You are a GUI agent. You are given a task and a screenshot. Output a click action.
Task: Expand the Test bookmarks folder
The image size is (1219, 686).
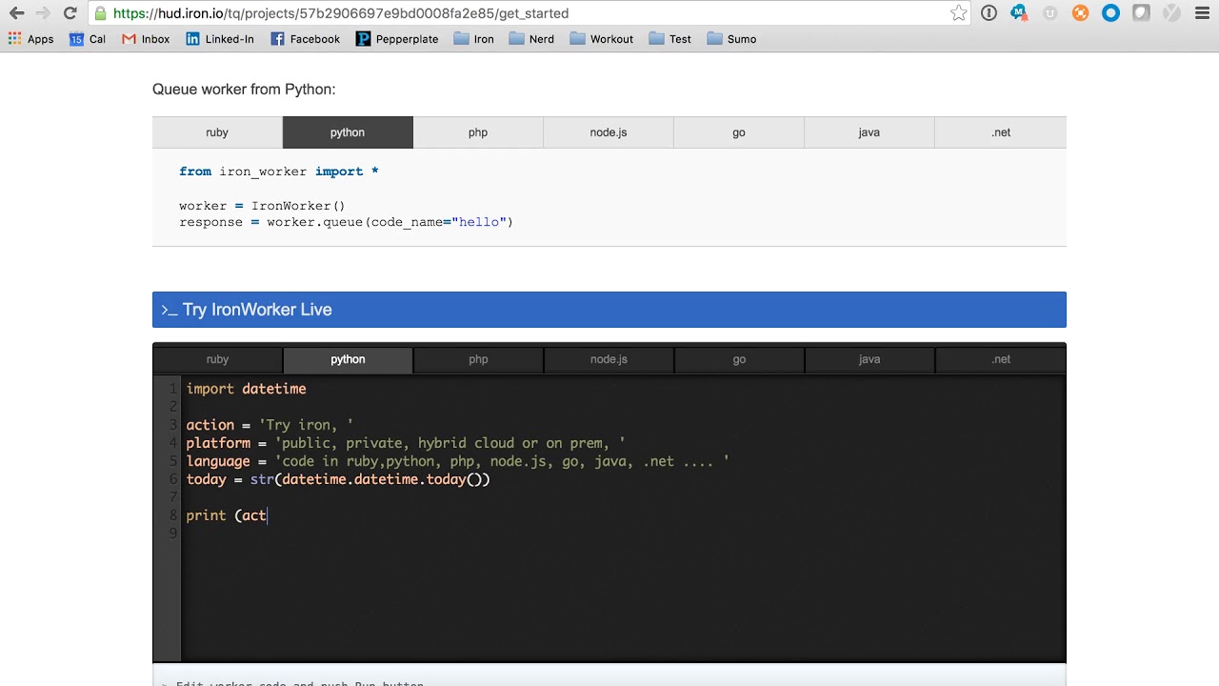(669, 39)
